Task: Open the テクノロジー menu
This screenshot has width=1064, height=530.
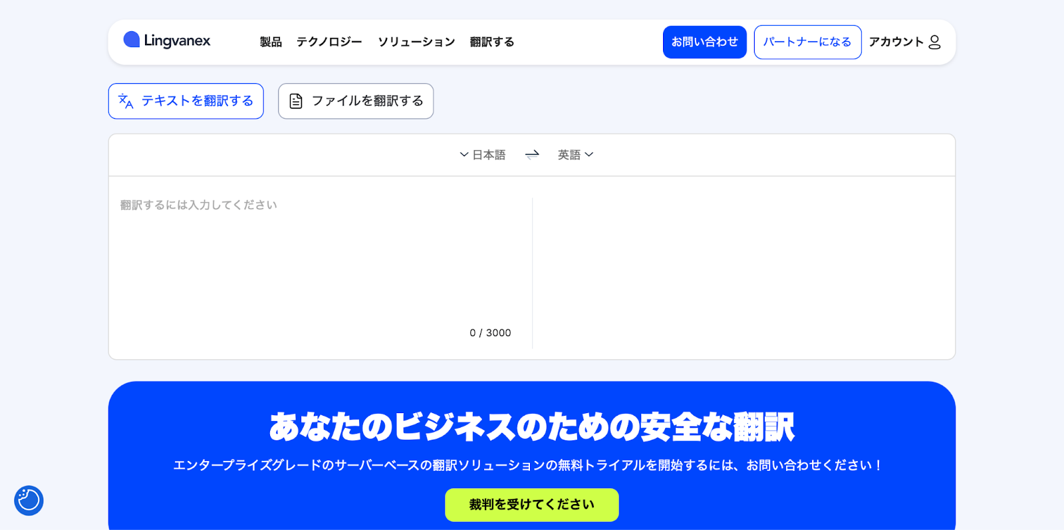Action: point(329,42)
